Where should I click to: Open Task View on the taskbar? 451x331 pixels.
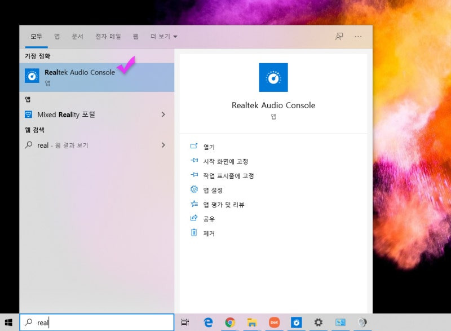click(185, 323)
